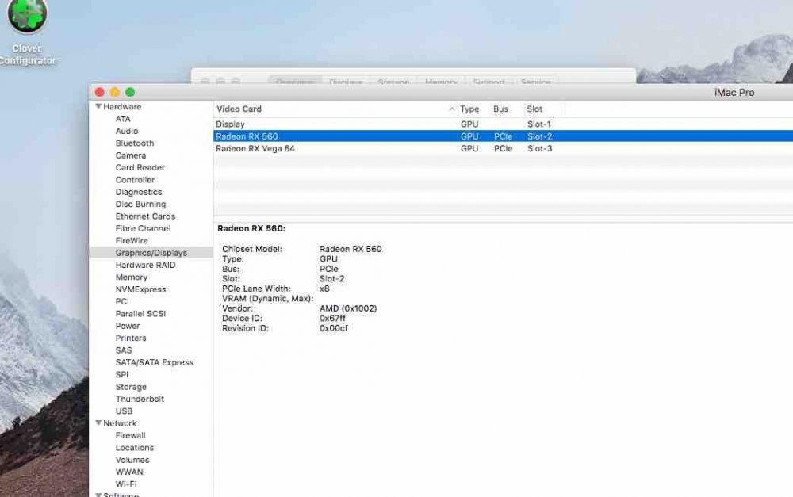
Task: Click the Vendor value AMD (0x1002)
Action: [x=348, y=308]
